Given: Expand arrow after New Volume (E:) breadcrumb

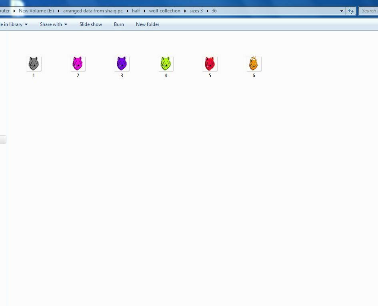Looking at the screenshot, I should 58,11.
